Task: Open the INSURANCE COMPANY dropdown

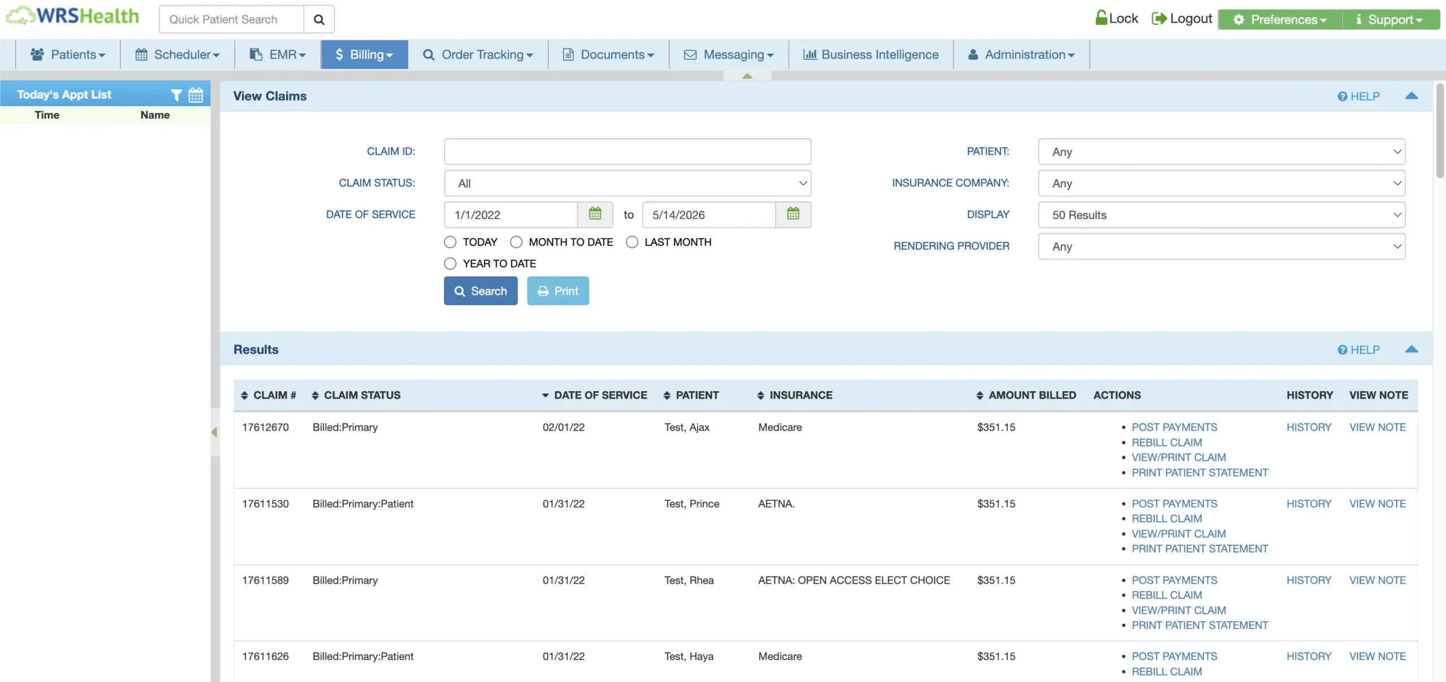Action: (1222, 183)
